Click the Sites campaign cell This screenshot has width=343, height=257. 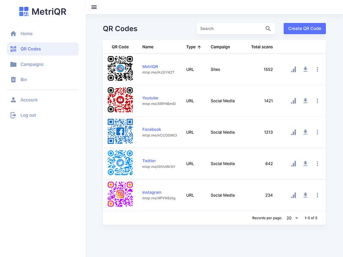click(215, 69)
